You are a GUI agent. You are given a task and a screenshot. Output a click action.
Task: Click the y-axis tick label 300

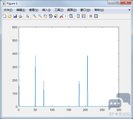[15, 67]
